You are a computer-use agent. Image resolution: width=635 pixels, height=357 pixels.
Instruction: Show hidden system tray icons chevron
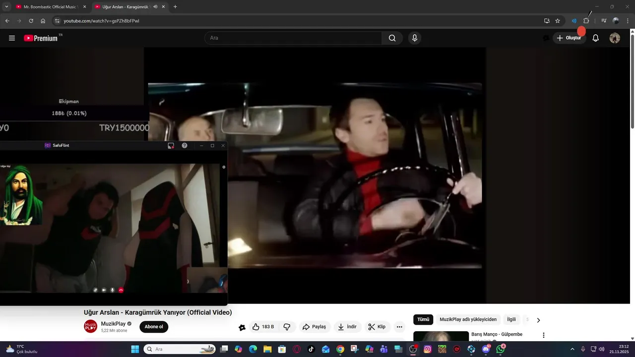tap(572, 349)
